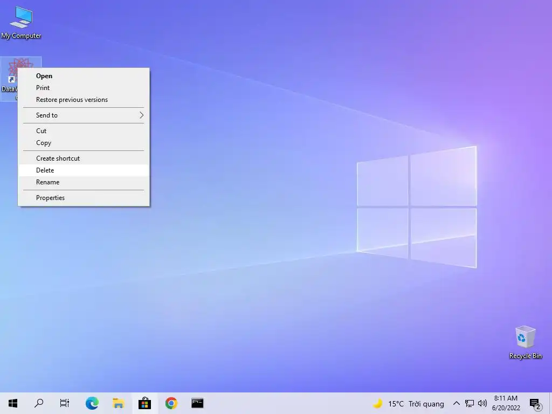Click the volume speaker tray icon
The height and width of the screenshot is (414, 552).
482,403
